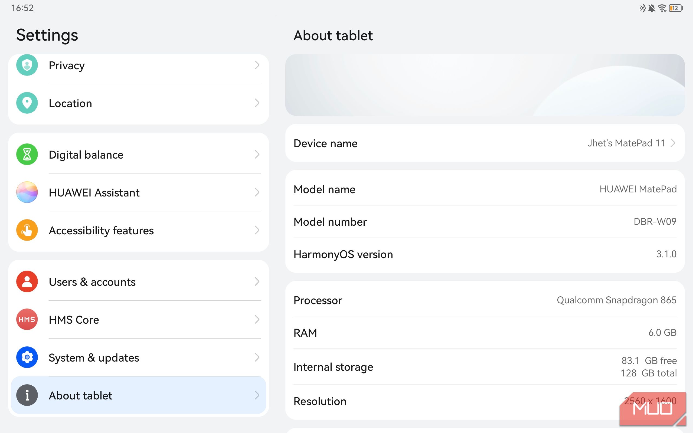Tap the muted notification bell icon
The height and width of the screenshot is (433, 693).
click(652, 8)
